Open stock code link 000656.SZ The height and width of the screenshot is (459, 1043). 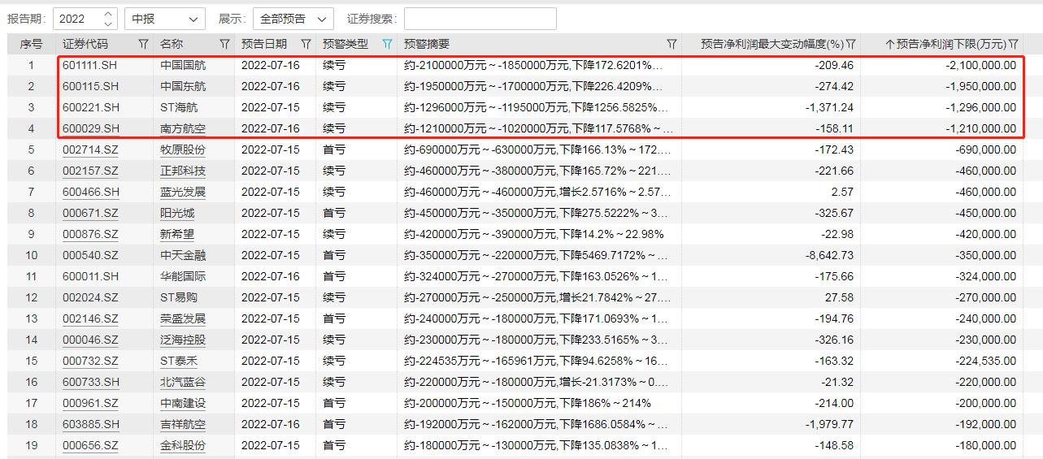click(x=90, y=445)
